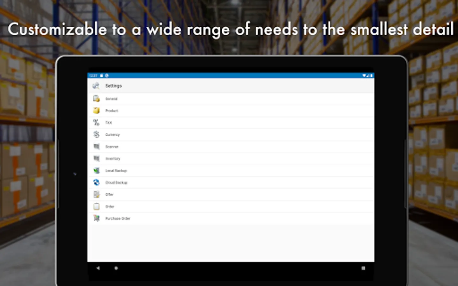Tap the Settings header magnifier icon

[x=96, y=85]
